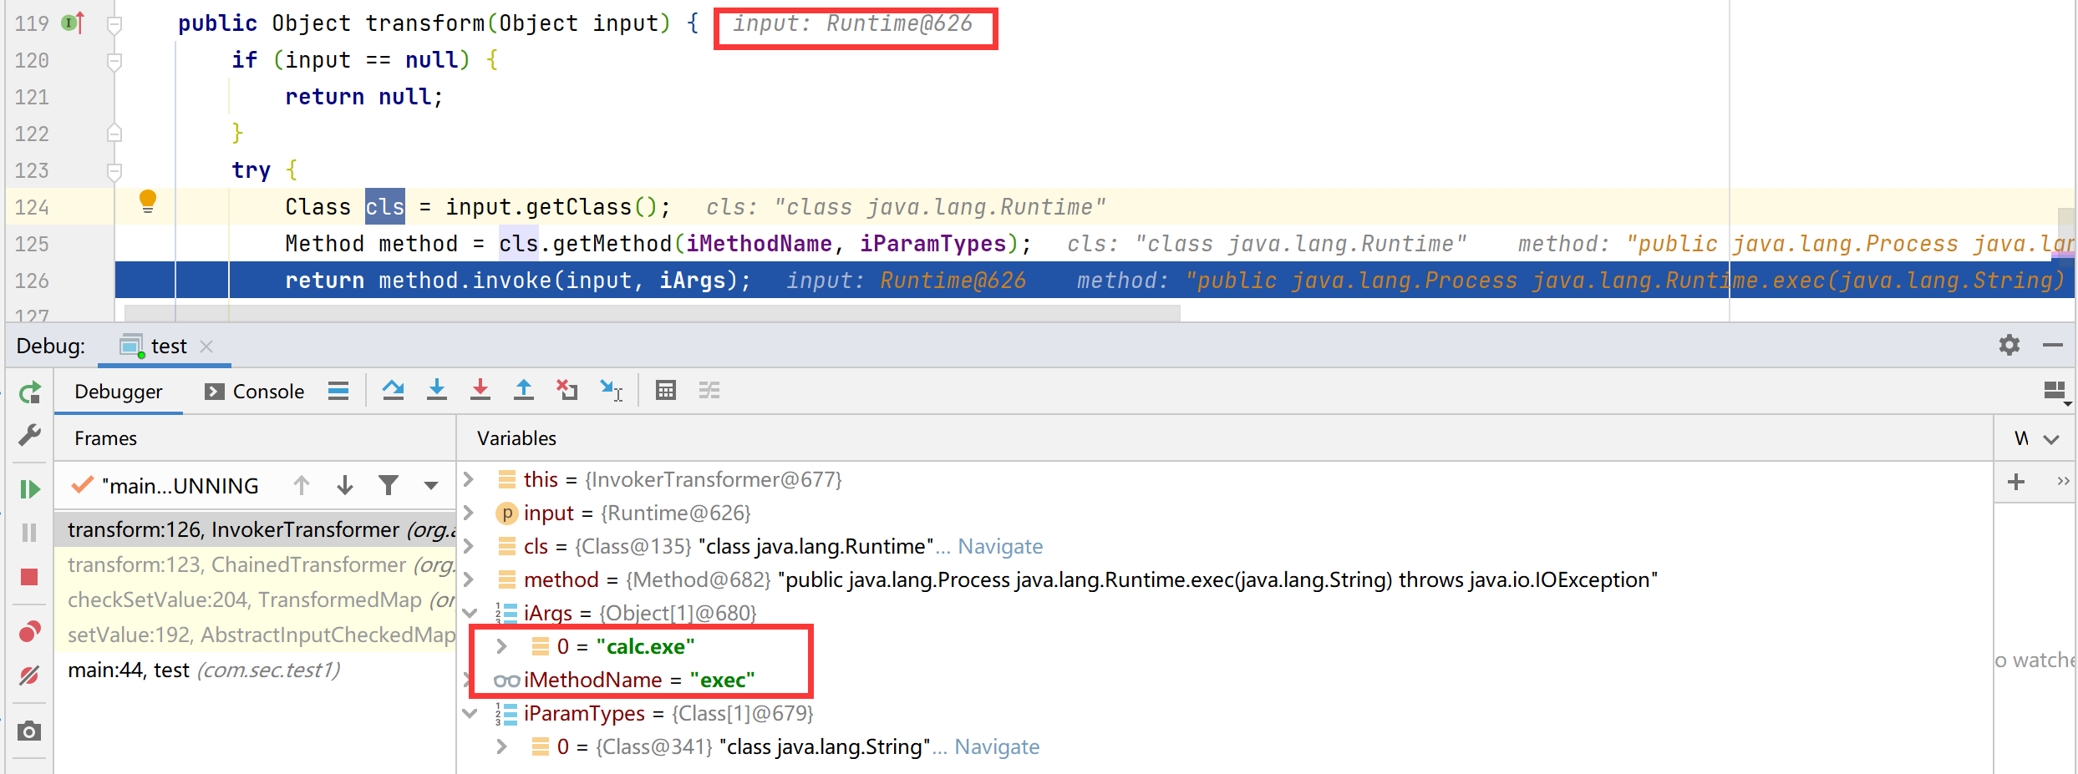Viewport: 2078px width, 774px height.
Task: Open the debug panel settings gear
Action: pyautogui.click(x=2009, y=345)
